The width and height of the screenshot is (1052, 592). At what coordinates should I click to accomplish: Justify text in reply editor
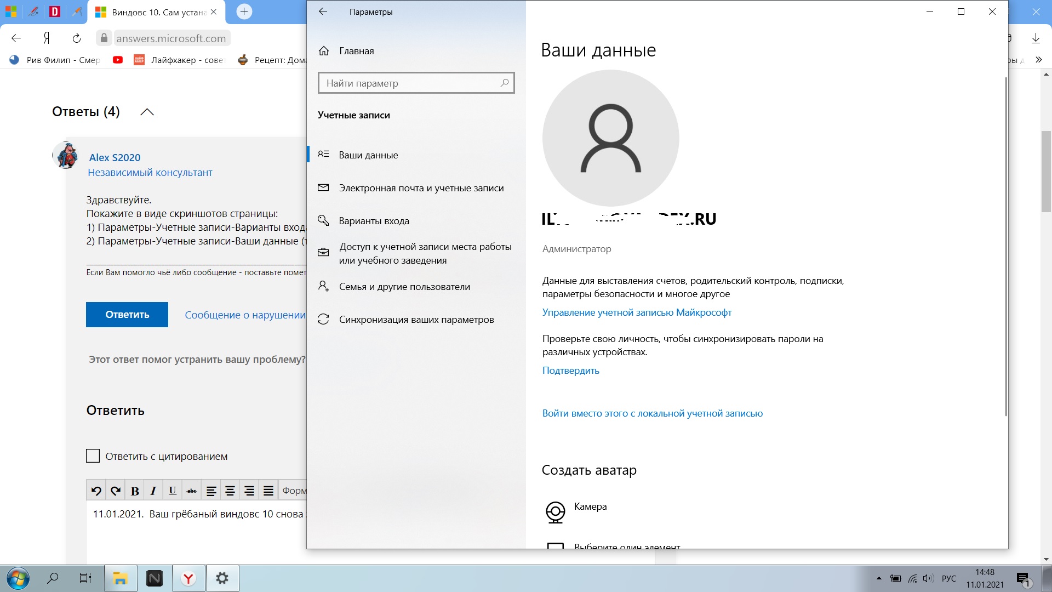click(268, 491)
